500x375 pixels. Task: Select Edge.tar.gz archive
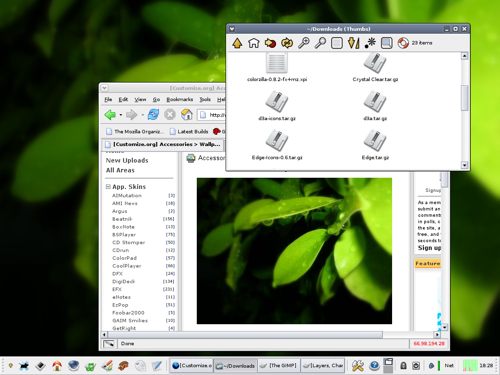tap(375, 145)
